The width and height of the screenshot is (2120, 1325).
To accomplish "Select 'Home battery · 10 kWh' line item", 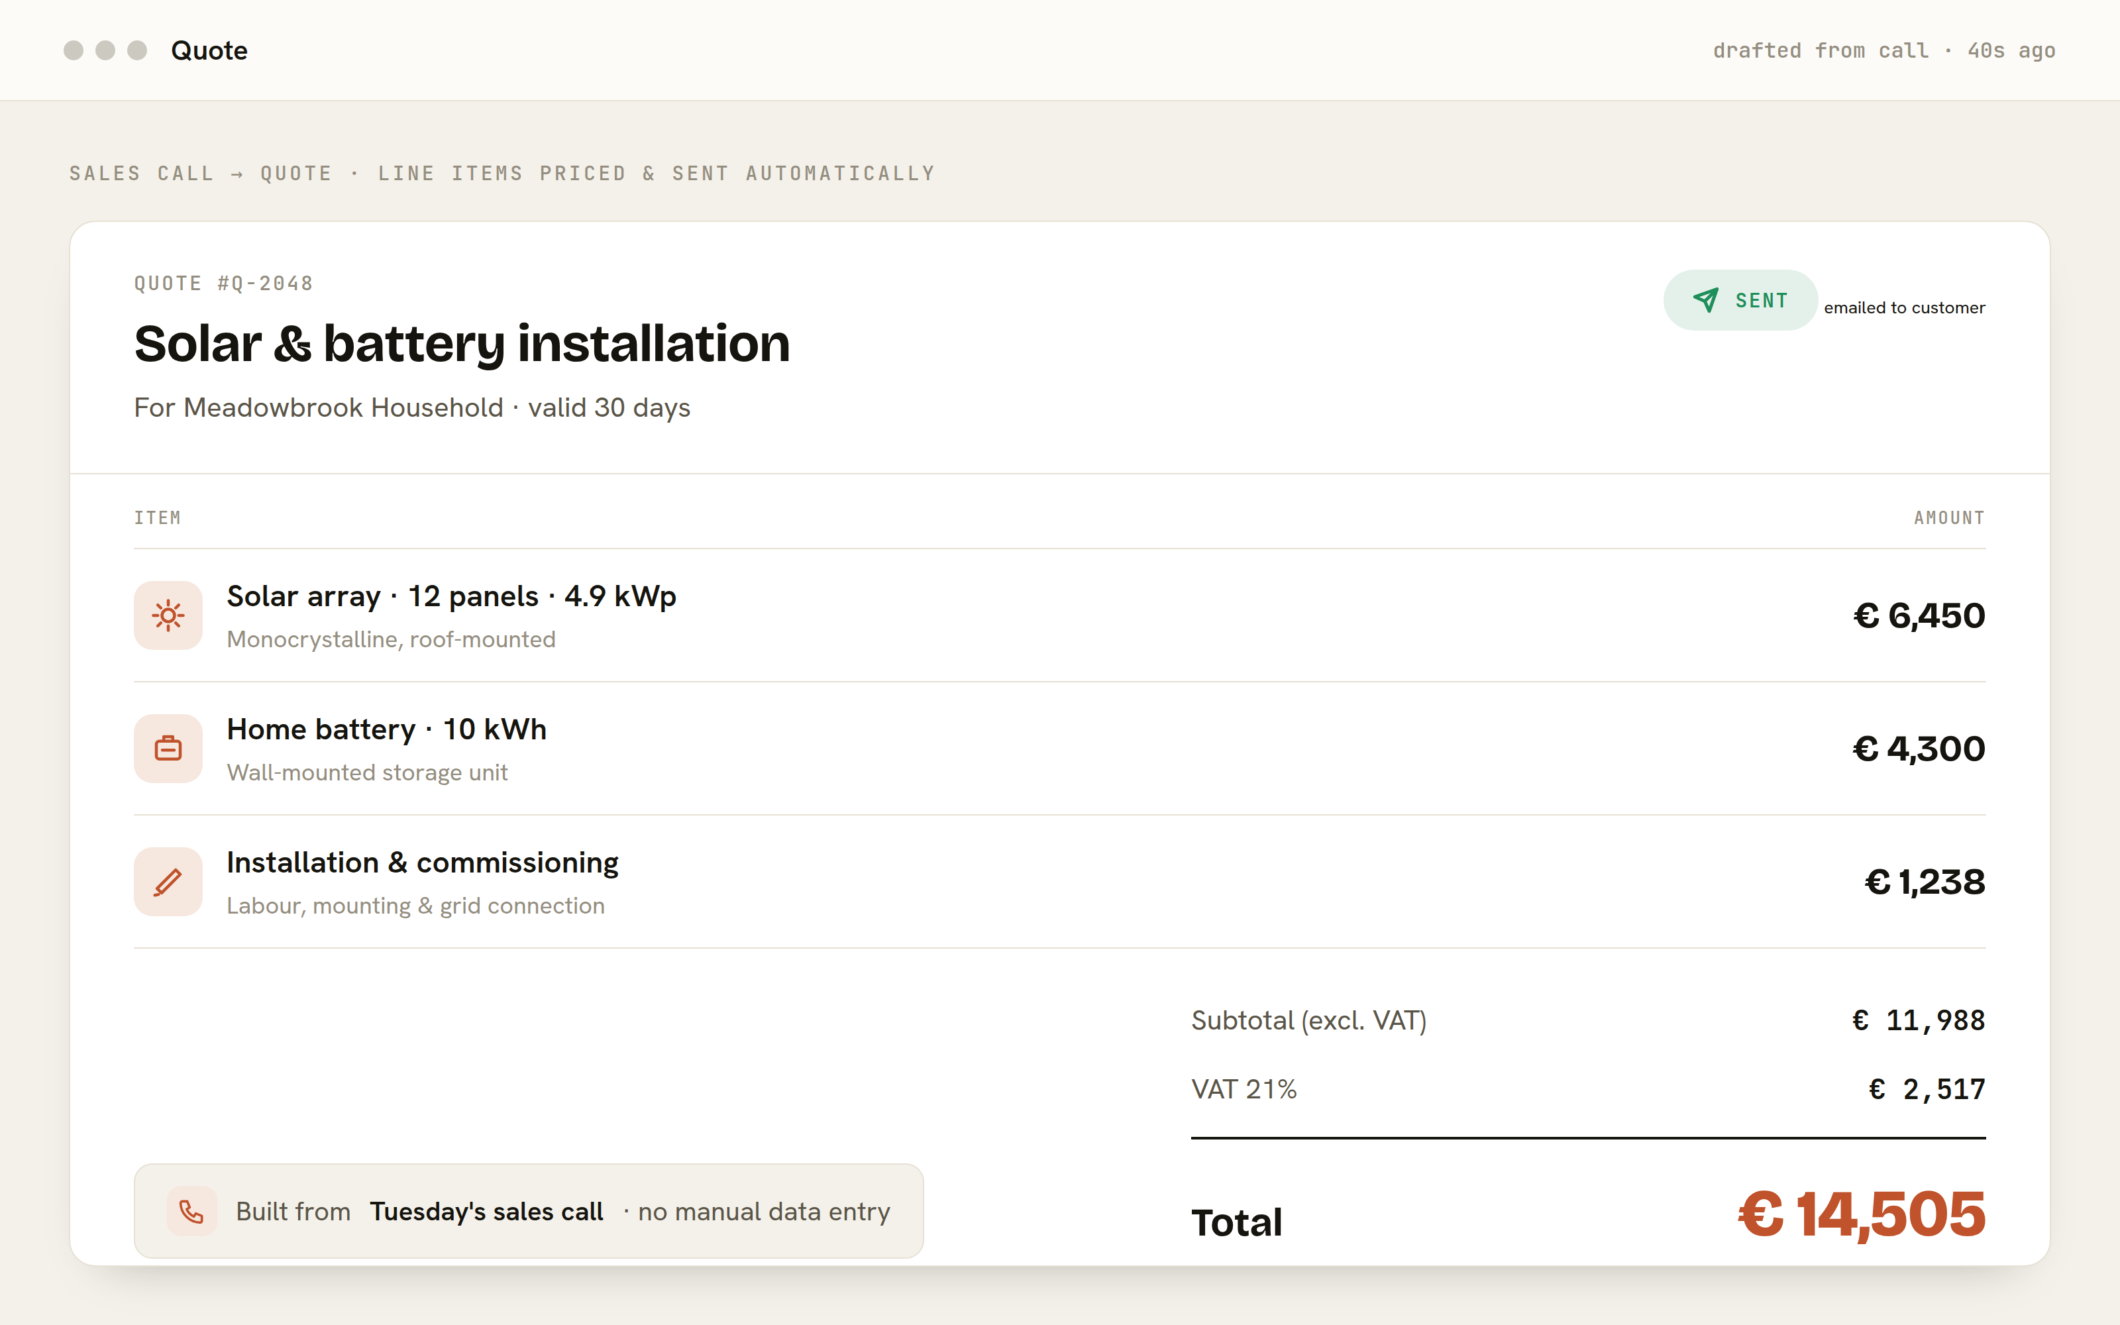I will point(386,729).
